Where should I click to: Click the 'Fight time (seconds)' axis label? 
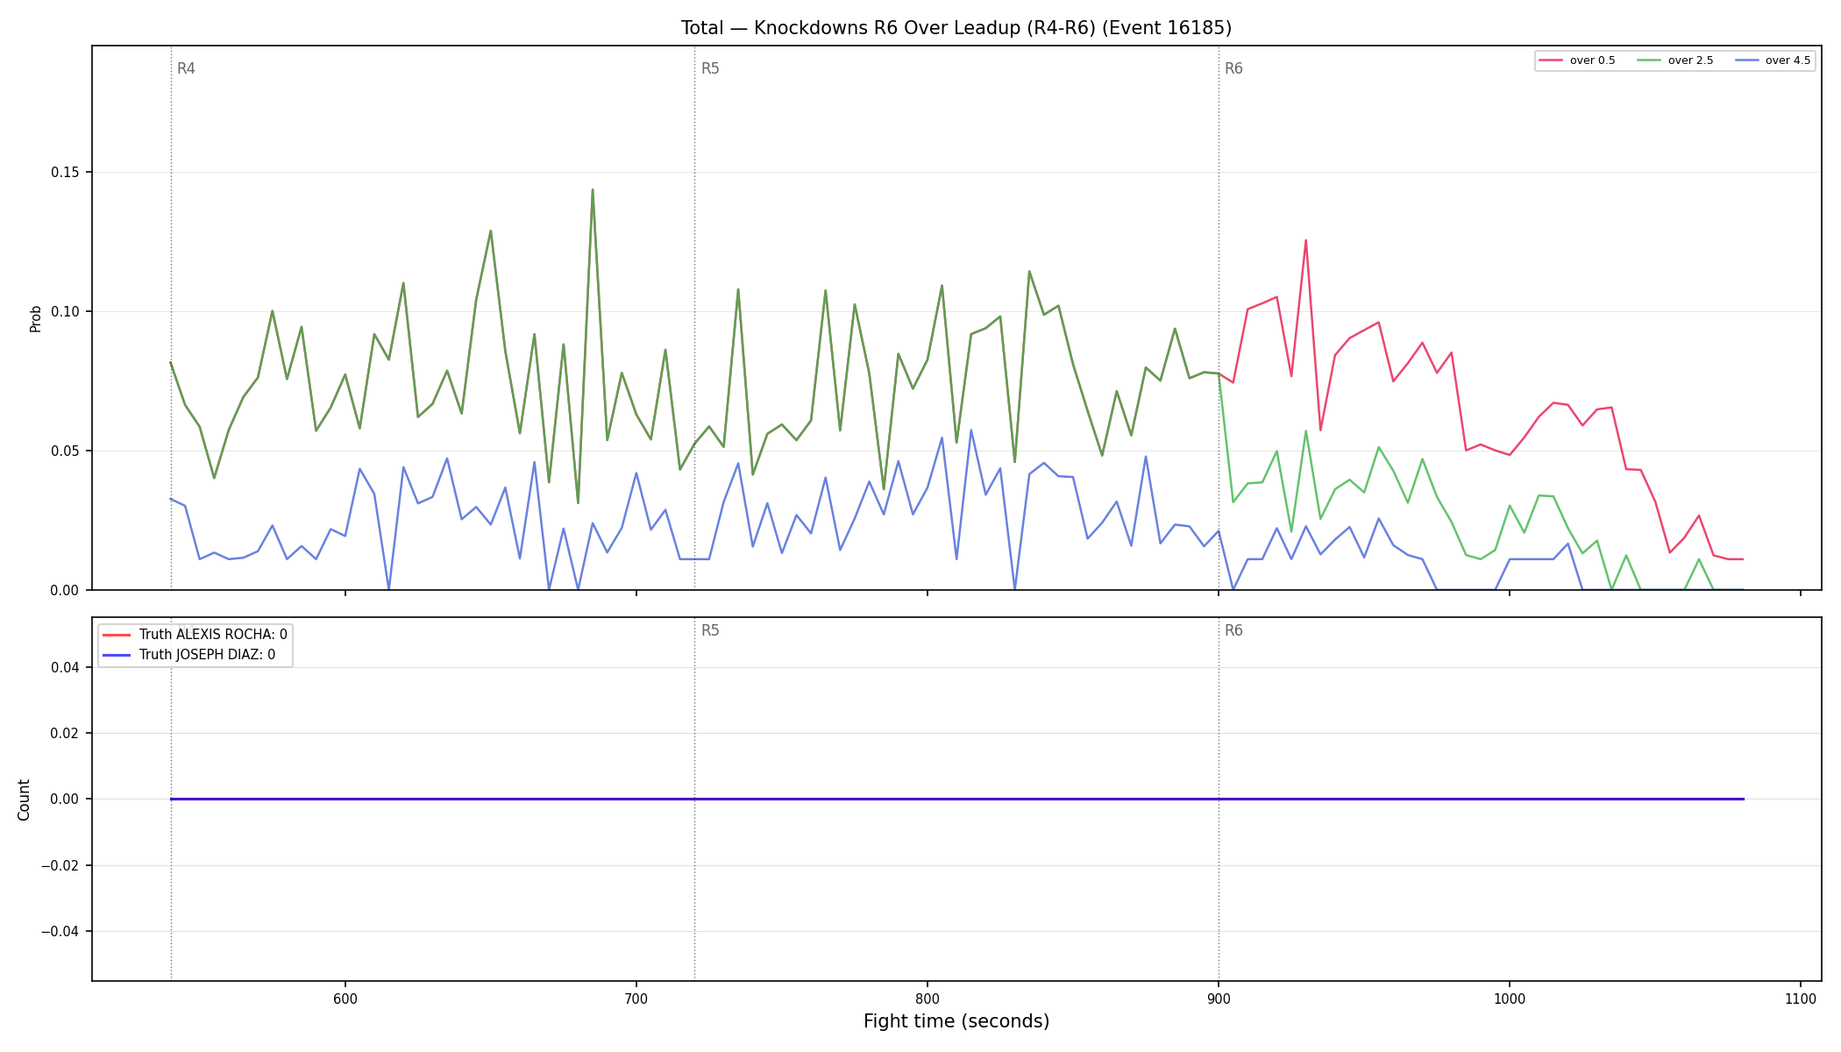pos(956,1021)
